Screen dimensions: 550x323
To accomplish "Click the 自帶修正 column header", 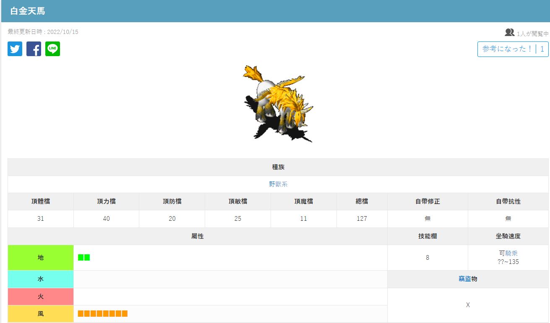I will [427, 201].
